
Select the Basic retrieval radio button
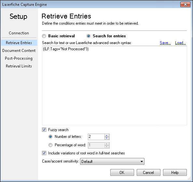(x=44, y=36)
